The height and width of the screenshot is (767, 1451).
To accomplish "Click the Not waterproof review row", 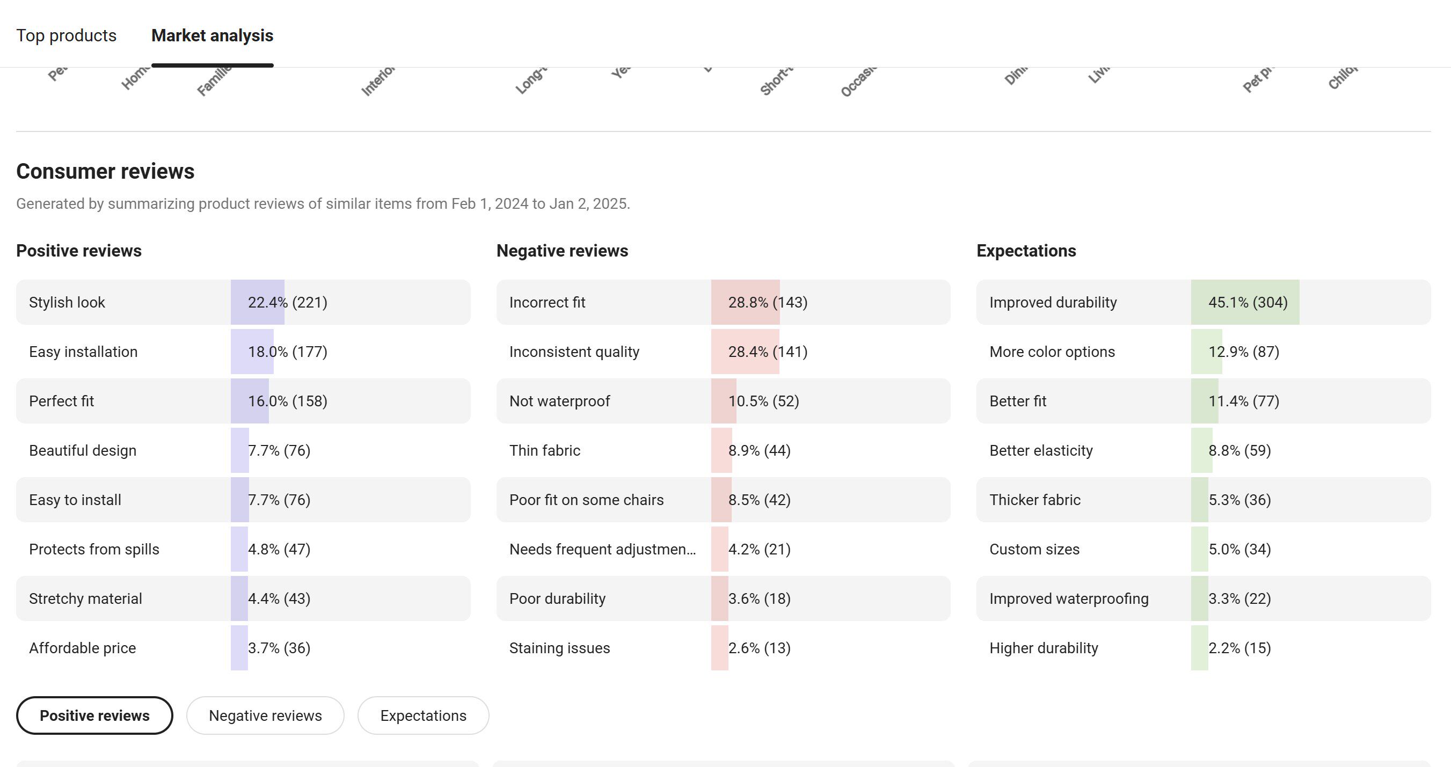I will pyautogui.click(x=723, y=401).
